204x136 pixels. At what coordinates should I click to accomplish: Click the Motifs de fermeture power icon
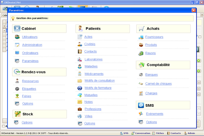click(x=80, y=88)
